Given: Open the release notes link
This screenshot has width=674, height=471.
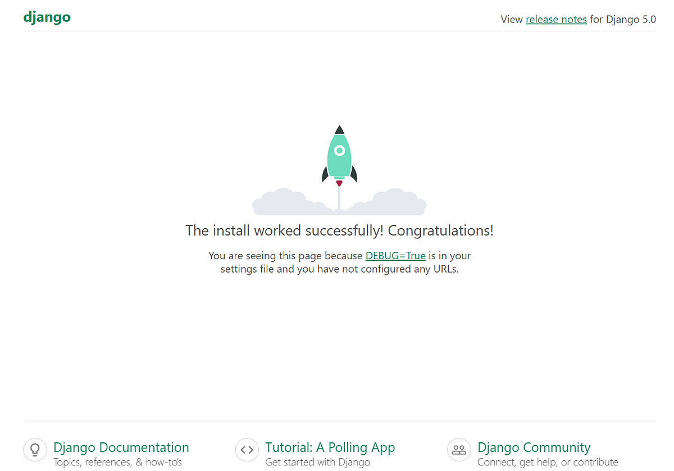Looking at the screenshot, I should point(556,19).
